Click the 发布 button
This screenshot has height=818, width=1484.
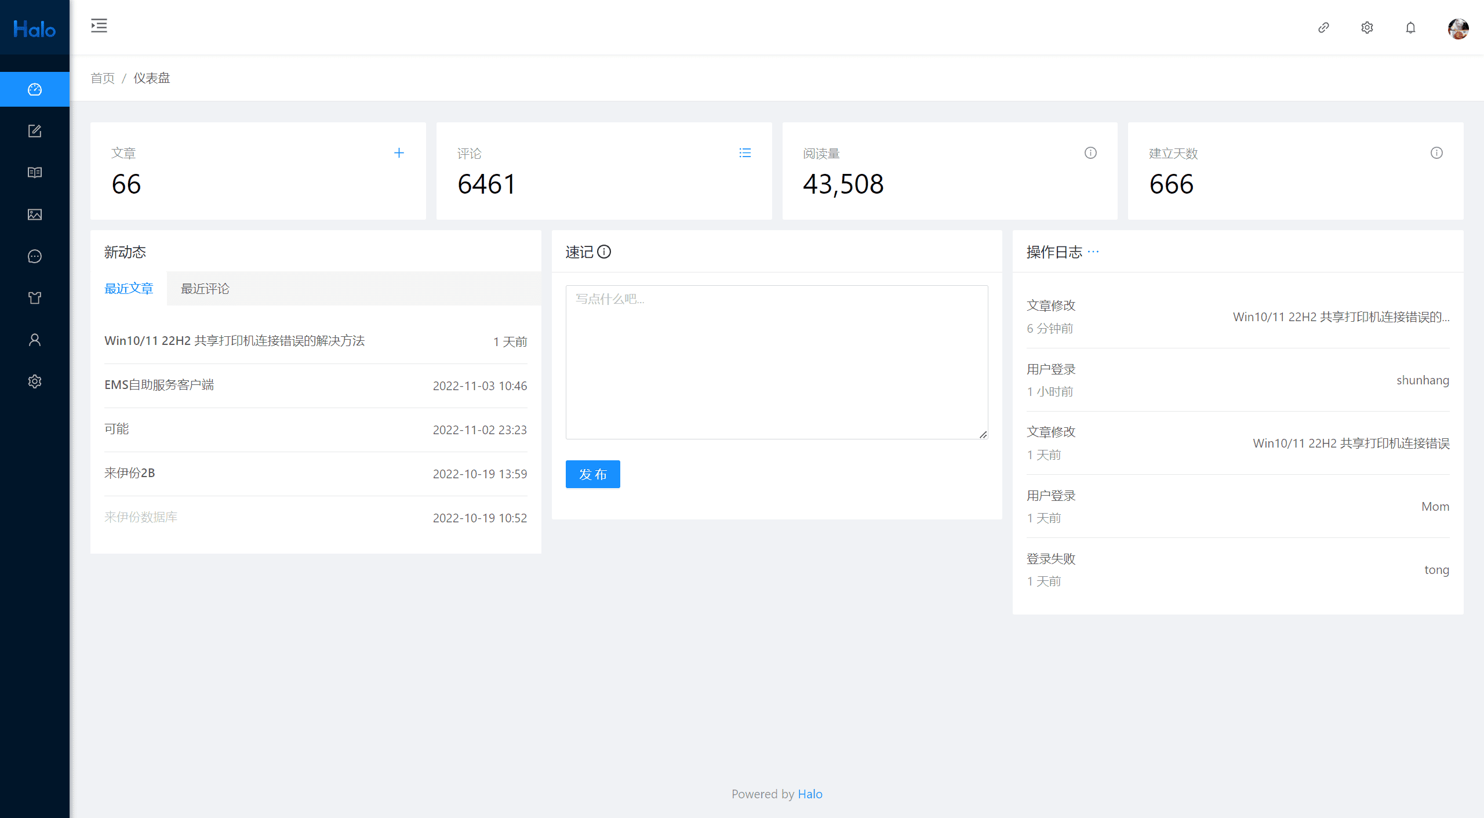pos(592,474)
